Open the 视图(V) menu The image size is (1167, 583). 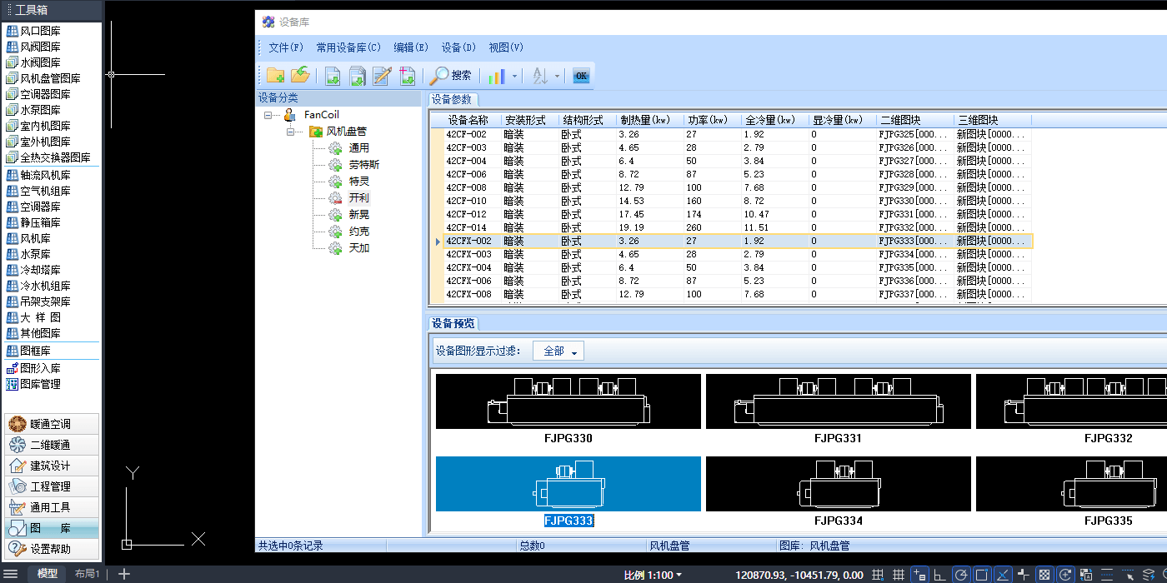click(x=506, y=47)
